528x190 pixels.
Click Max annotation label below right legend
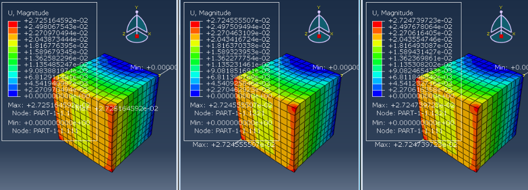point(416,145)
